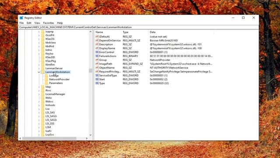
Task: Click the RequiredPrivileges value icon
Action: (97, 72)
